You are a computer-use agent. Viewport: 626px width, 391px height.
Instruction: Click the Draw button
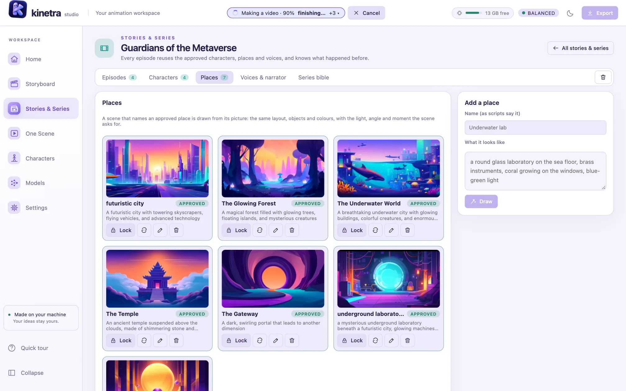coord(481,201)
